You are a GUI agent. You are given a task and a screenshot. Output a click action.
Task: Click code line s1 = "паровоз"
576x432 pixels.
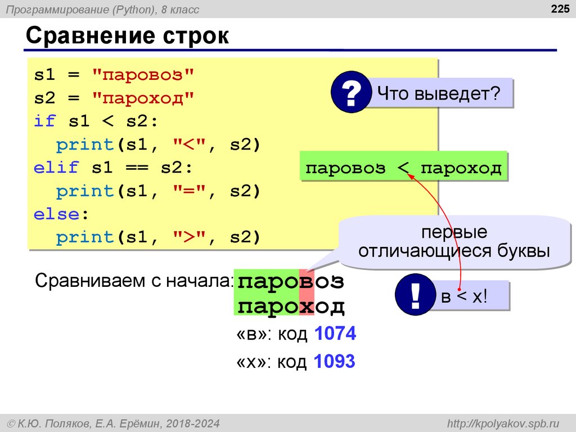click(114, 75)
